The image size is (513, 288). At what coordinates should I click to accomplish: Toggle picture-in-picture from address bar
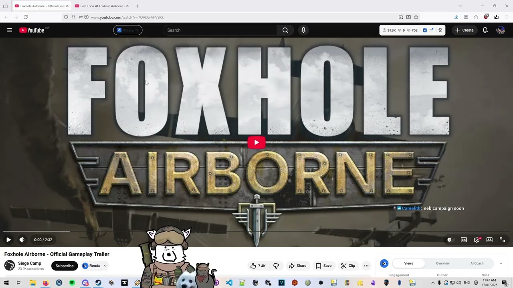(401, 17)
